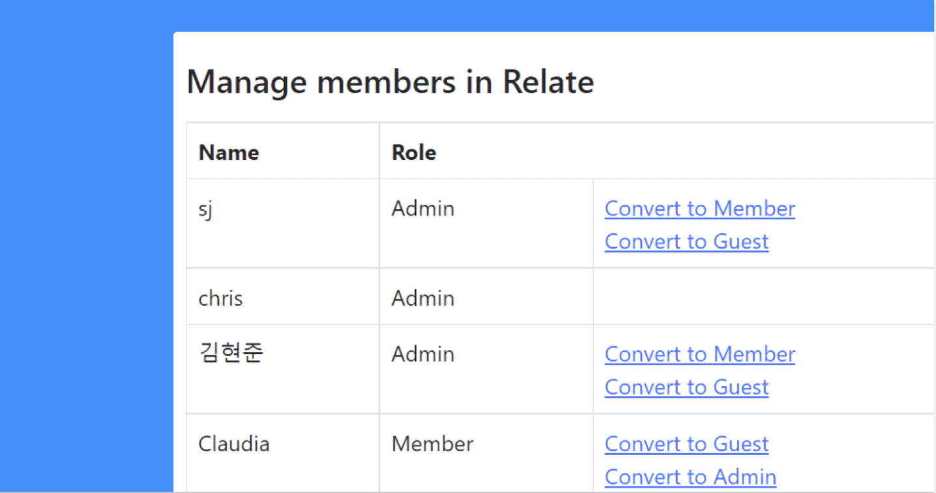Click the Member role in Claudia's row
Image resolution: width=936 pixels, height=493 pixels.
pos(432,444)
